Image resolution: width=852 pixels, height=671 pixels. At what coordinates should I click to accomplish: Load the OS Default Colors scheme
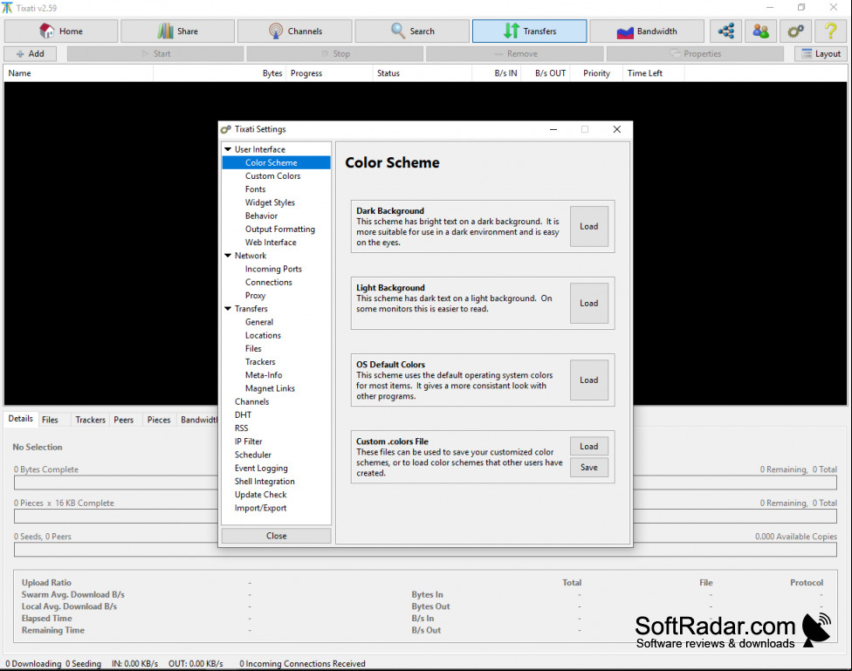point(588,380)
